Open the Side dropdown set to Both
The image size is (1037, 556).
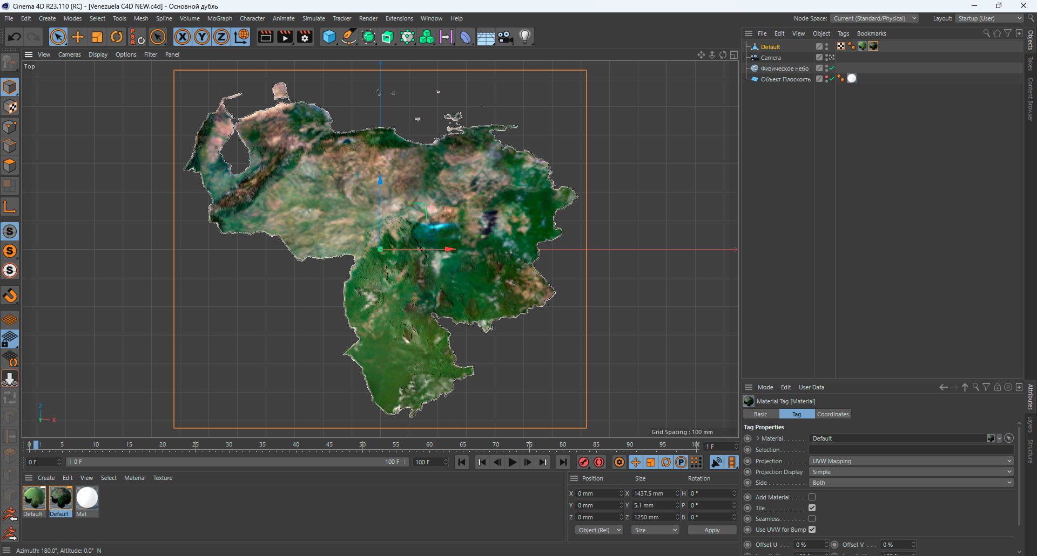(911, 483)
